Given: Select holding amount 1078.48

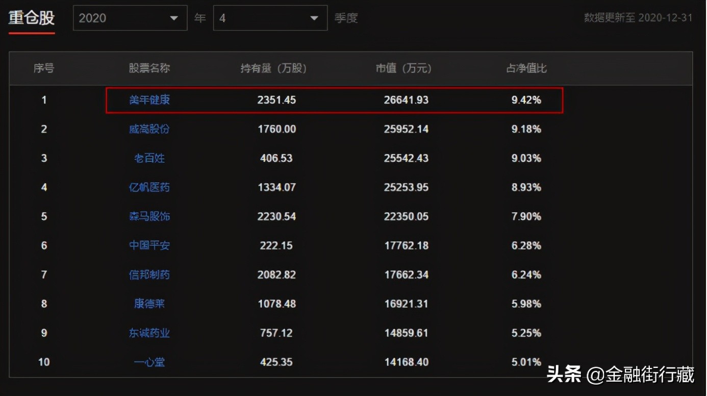Looking at the screenshot, I should click(x=276, y=304).
